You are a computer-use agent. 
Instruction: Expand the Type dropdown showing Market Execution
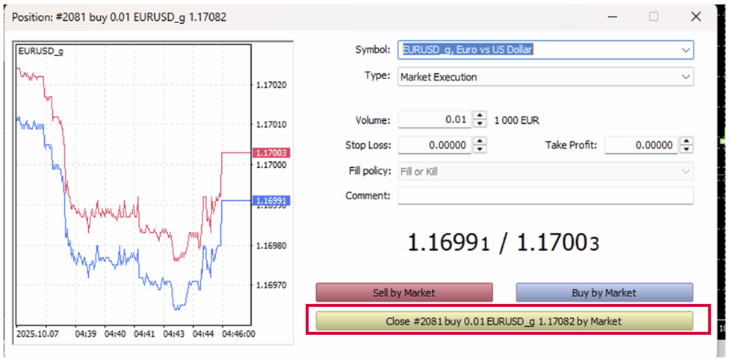(x=685, y=77)
